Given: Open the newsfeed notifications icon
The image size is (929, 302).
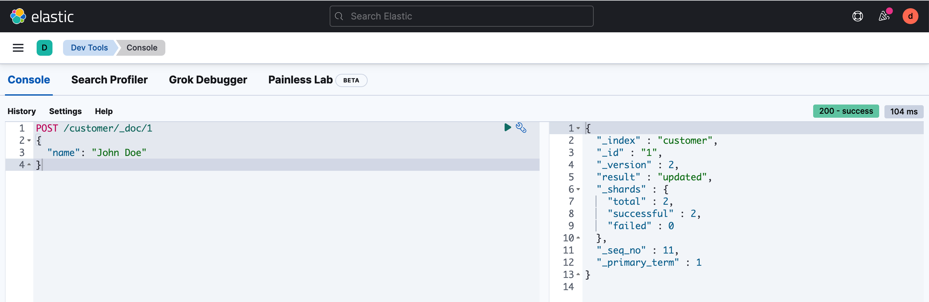Looking at the screenshot, I should 884,16.
